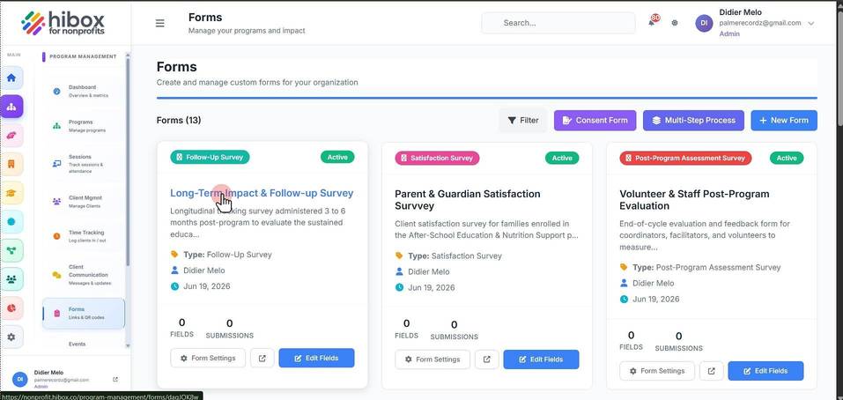Screen dimensions: 843x400
Task: Open Sessions in the sidebar menu
Action: point(81,164)
